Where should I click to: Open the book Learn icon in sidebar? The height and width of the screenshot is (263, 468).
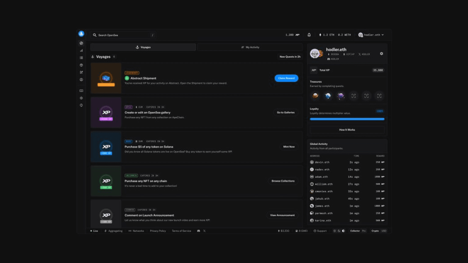point(81,91)
